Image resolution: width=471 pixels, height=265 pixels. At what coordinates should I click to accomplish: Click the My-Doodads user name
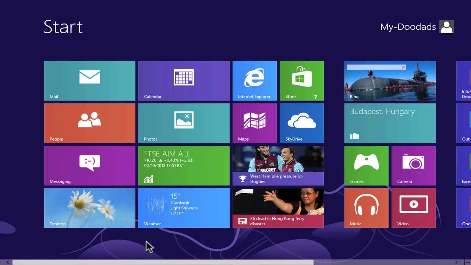pyautogui.click(x=408, y=27)
